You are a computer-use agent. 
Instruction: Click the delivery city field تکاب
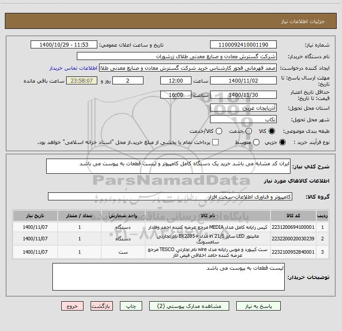(x=243, y=120)
